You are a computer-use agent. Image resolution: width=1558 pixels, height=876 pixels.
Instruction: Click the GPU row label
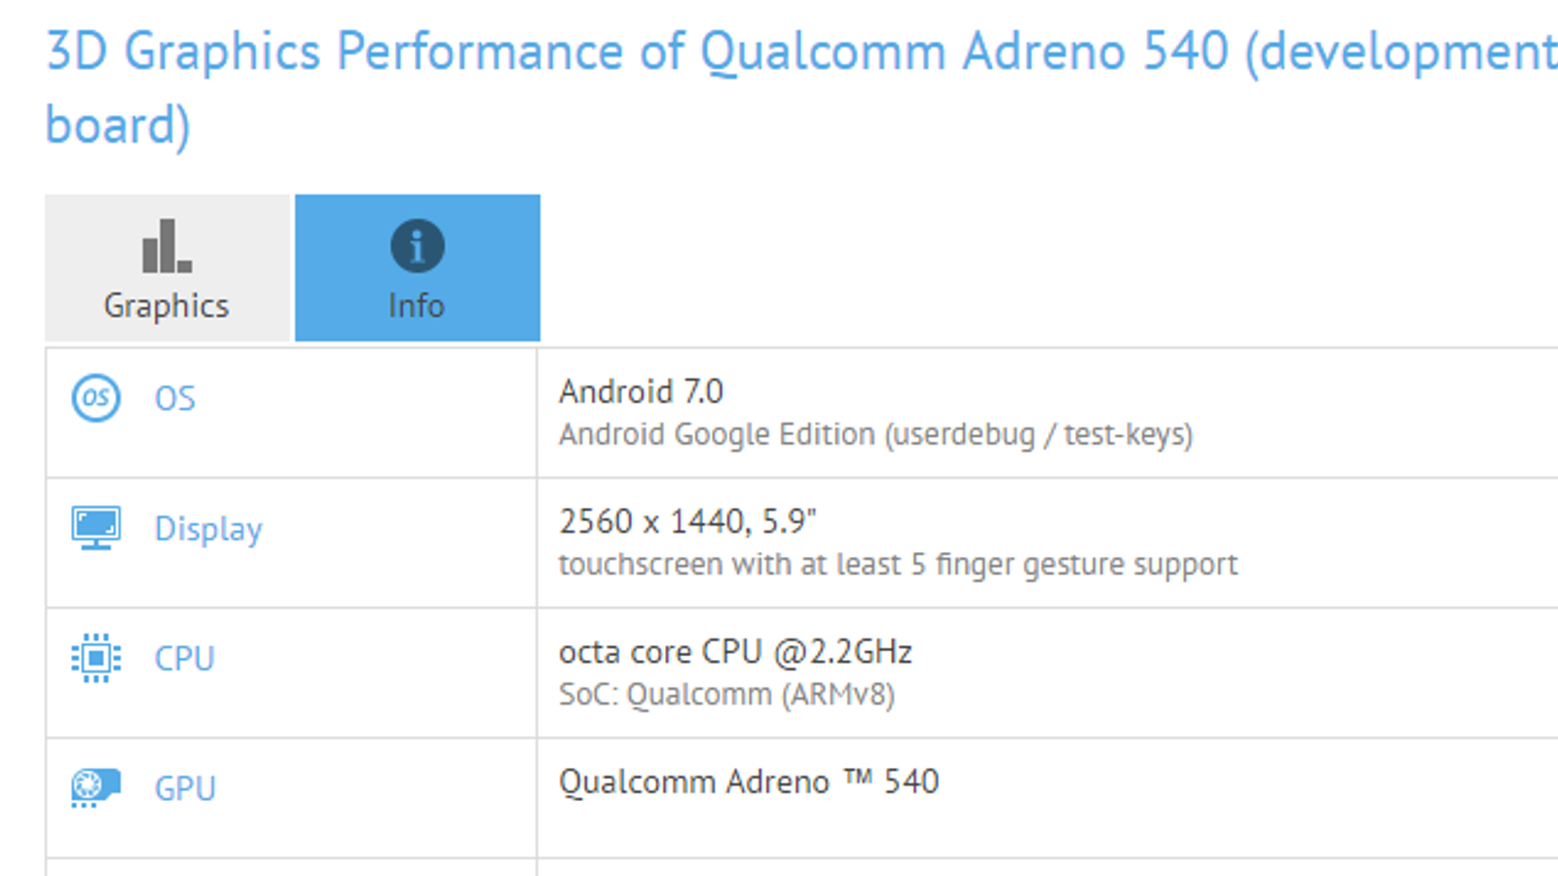tap(185, 788)
